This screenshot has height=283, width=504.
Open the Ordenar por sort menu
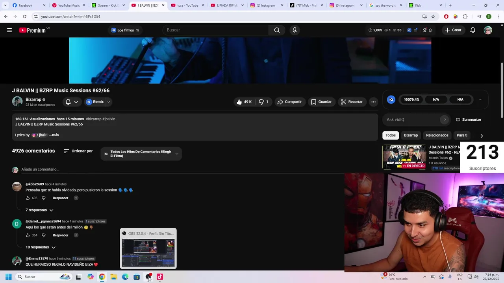tap(78, 151)
